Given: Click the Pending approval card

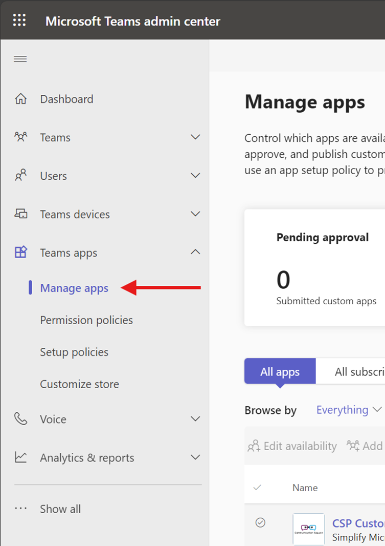Looking at the screenshot, I should (314, 267).
